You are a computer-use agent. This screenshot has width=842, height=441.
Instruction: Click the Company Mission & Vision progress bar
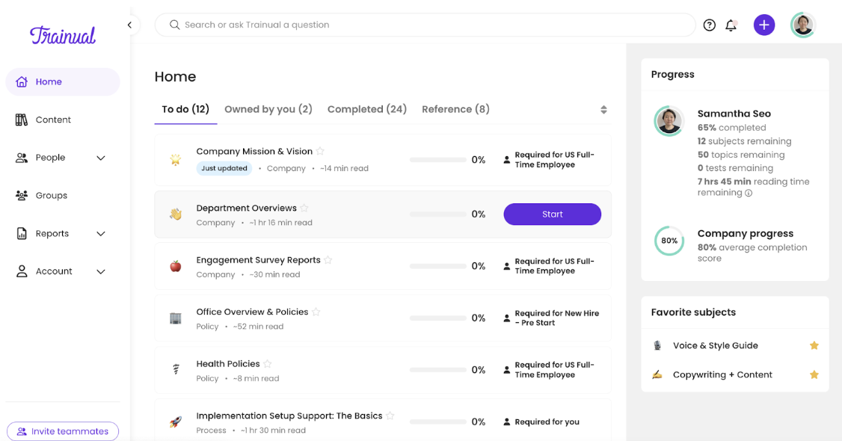point(437,160)
